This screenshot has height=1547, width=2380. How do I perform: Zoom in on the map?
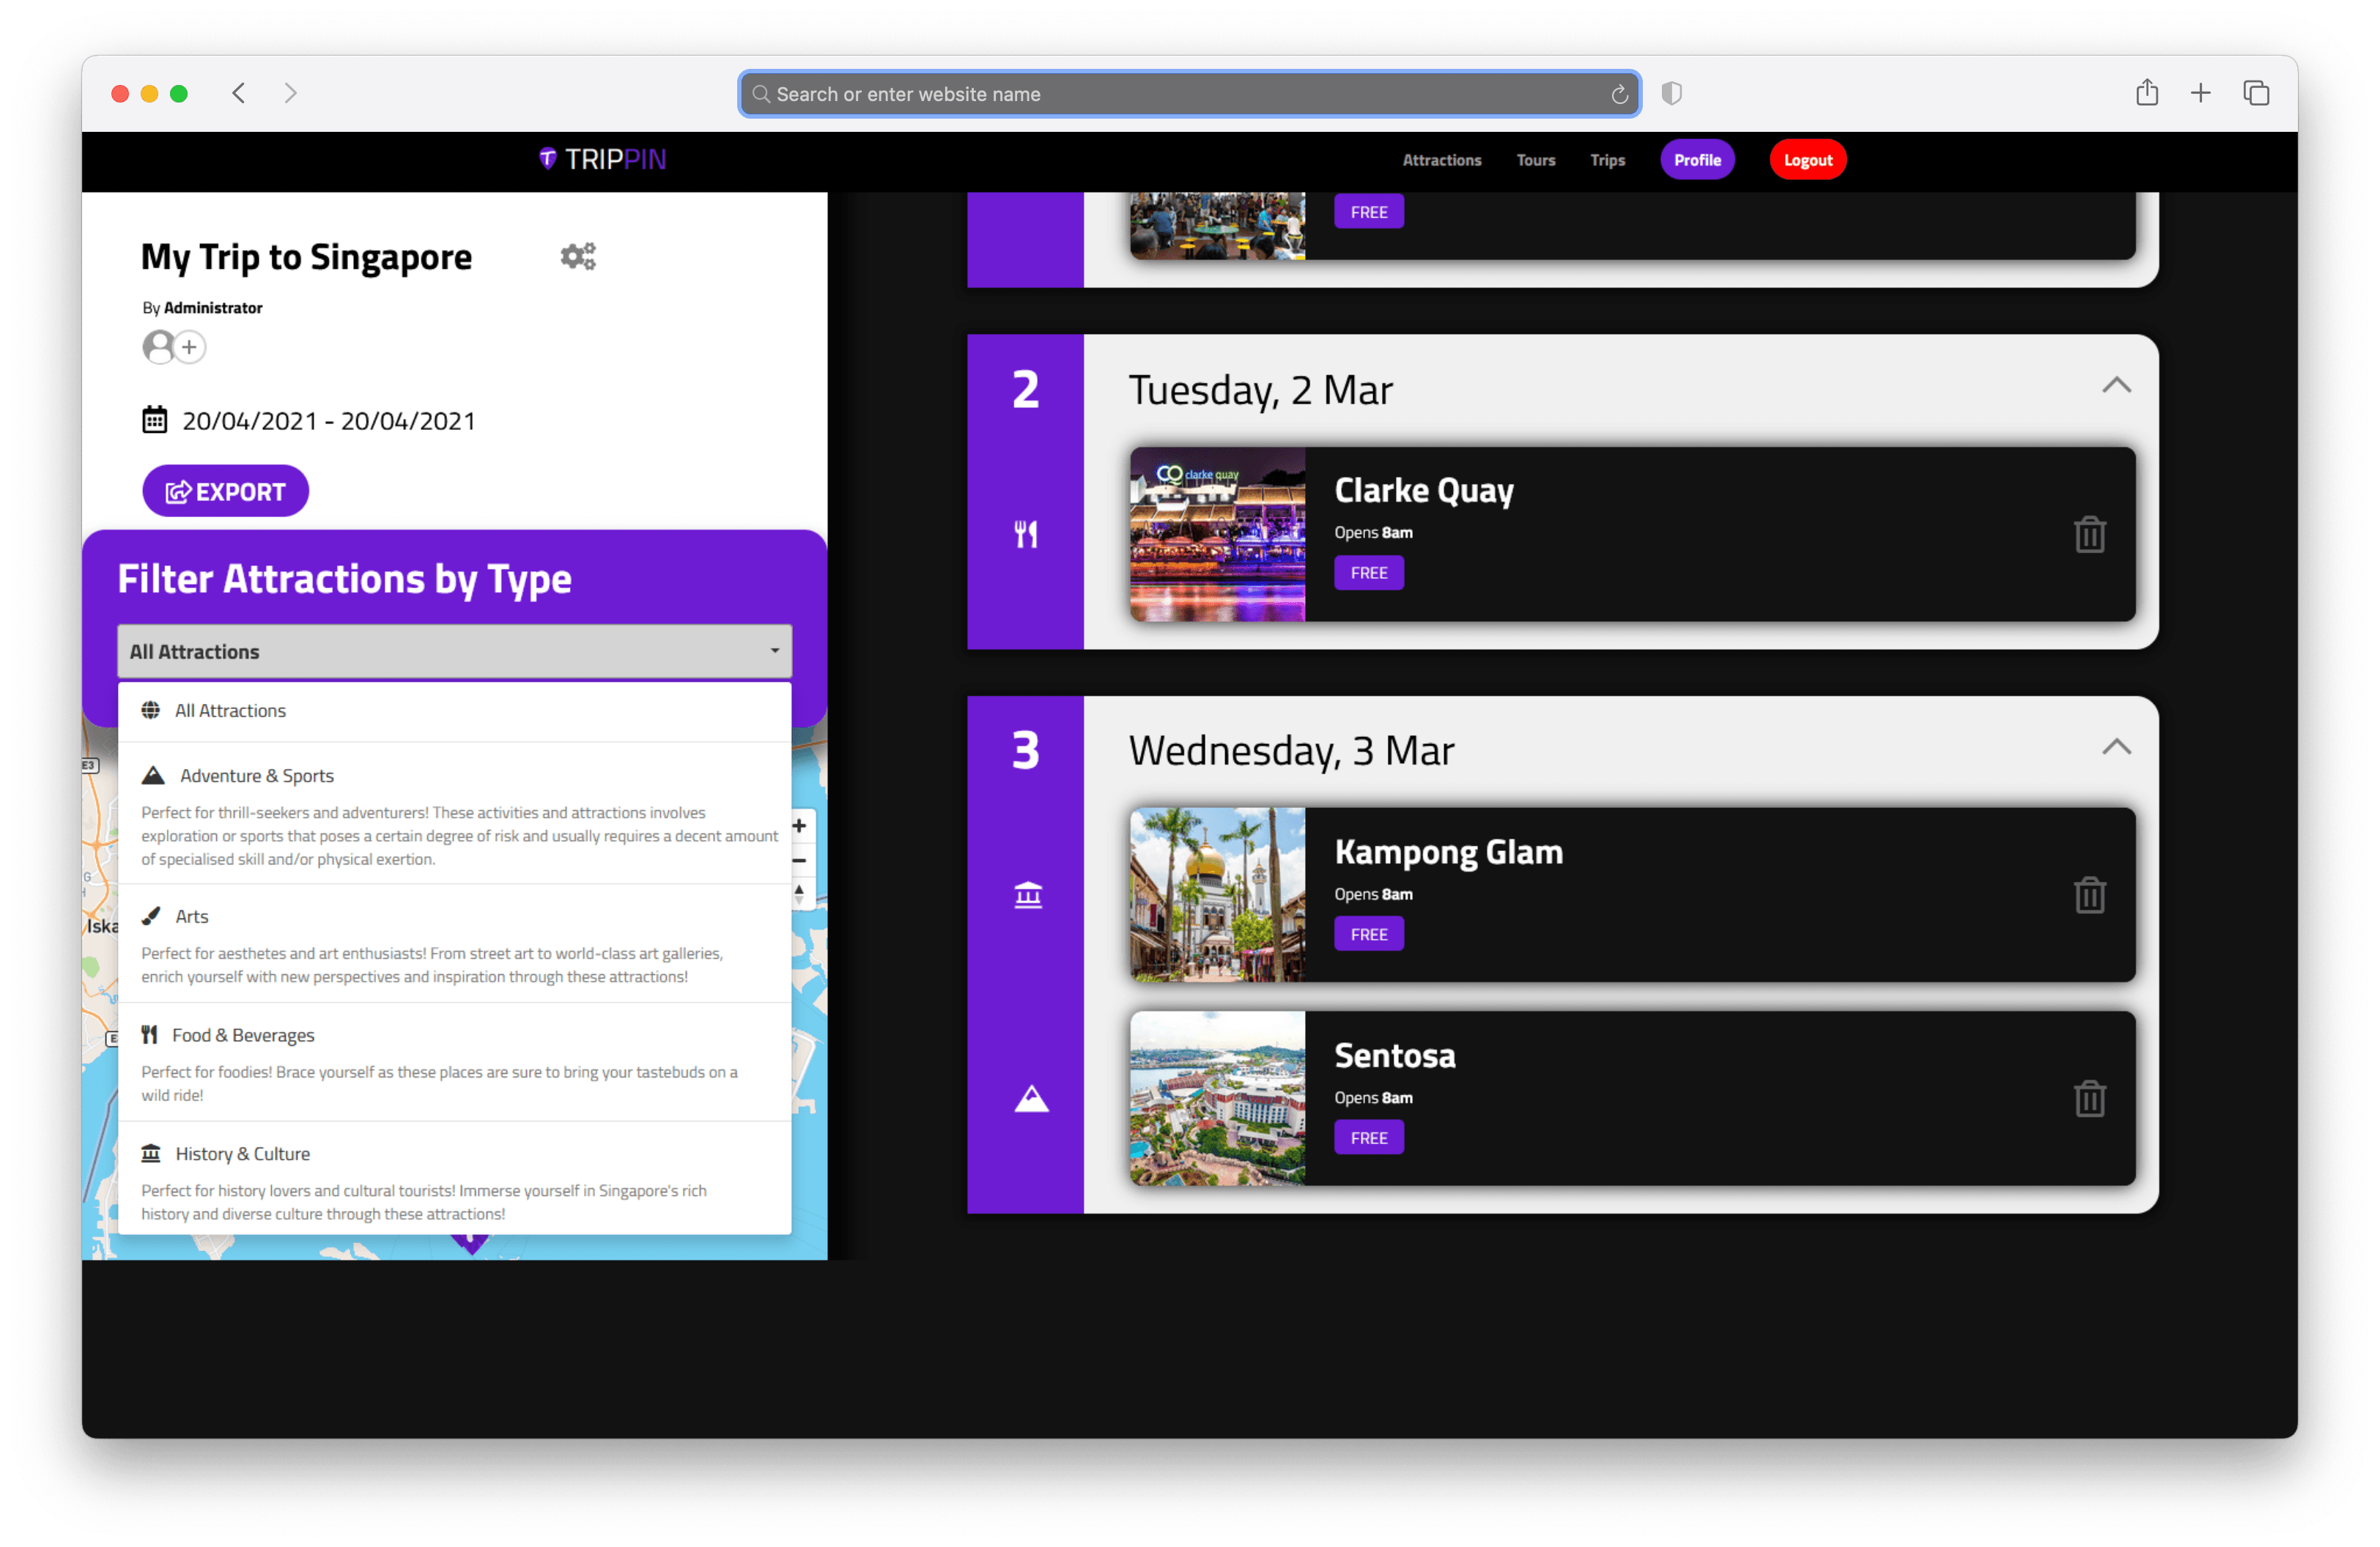coord(800,826)
